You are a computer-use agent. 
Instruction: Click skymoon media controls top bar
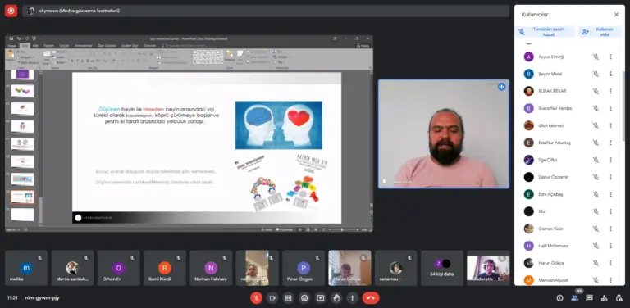click(x=266, y=11)
